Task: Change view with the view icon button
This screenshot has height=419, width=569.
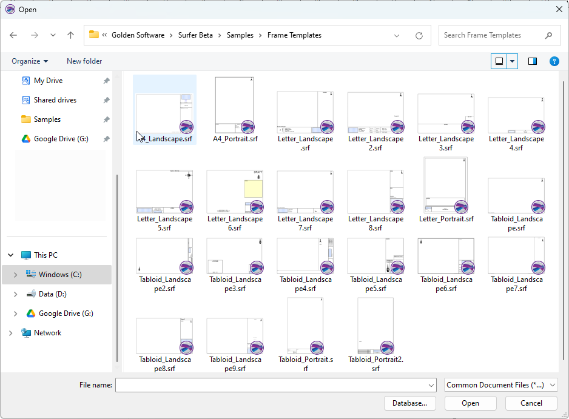Action: (499, 61)
